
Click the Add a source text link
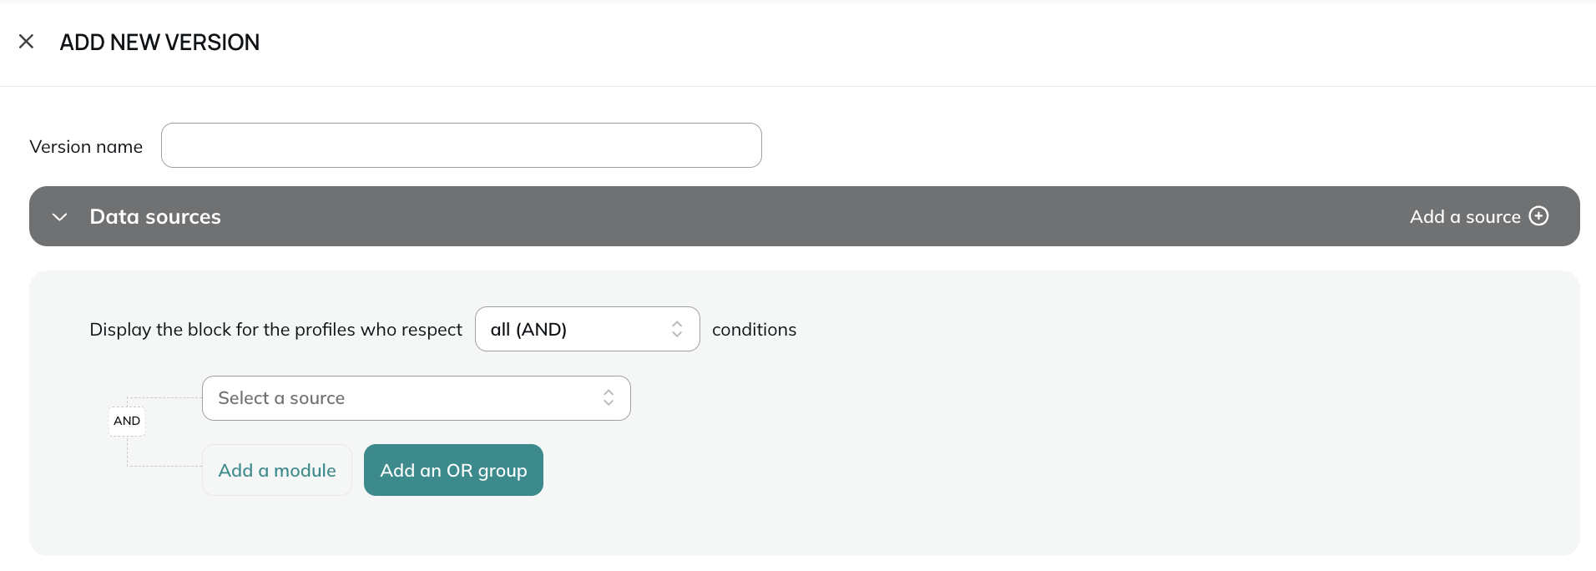click(1465, 216)
